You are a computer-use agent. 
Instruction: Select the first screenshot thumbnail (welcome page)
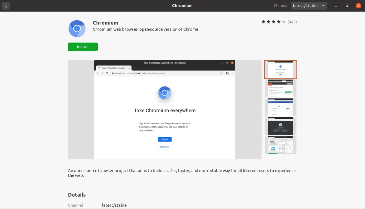[x=281, y=69]
